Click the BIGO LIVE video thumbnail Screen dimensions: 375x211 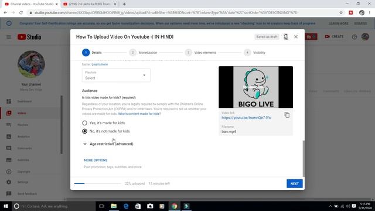255,87
